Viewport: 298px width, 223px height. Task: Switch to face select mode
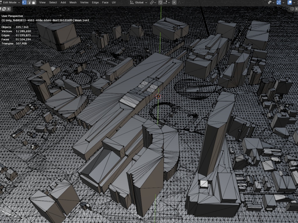(34, 2)
